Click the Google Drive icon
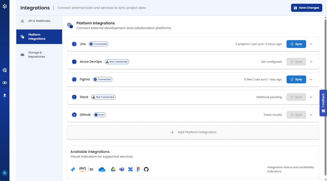 click(113, 169)
